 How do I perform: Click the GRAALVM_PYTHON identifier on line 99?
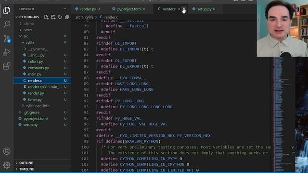(x=141, y=141)
